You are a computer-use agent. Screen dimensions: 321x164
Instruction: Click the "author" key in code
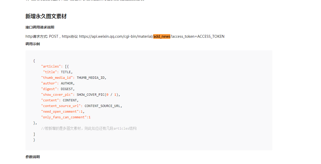49,83
